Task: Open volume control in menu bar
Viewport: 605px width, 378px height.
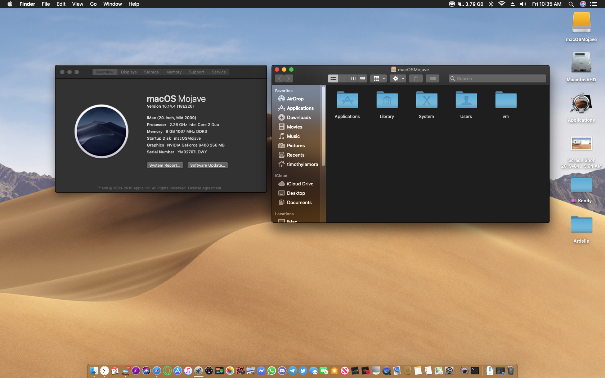Action: 523,4
